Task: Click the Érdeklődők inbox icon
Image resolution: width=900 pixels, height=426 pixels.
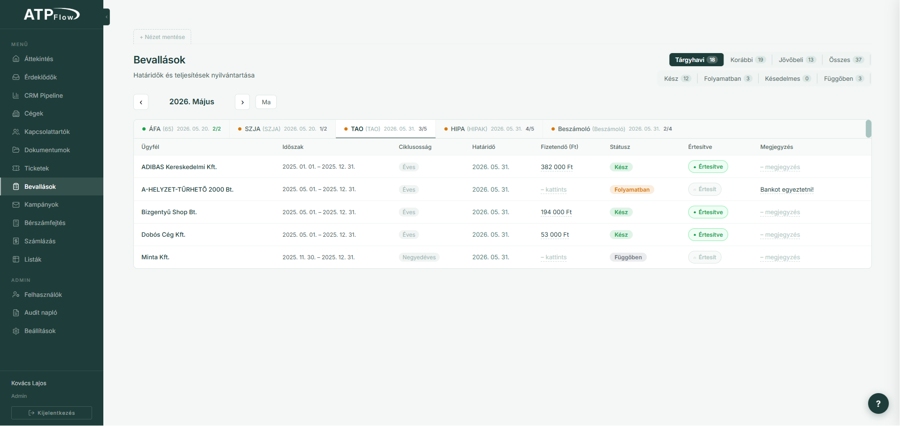Action: 16,77
